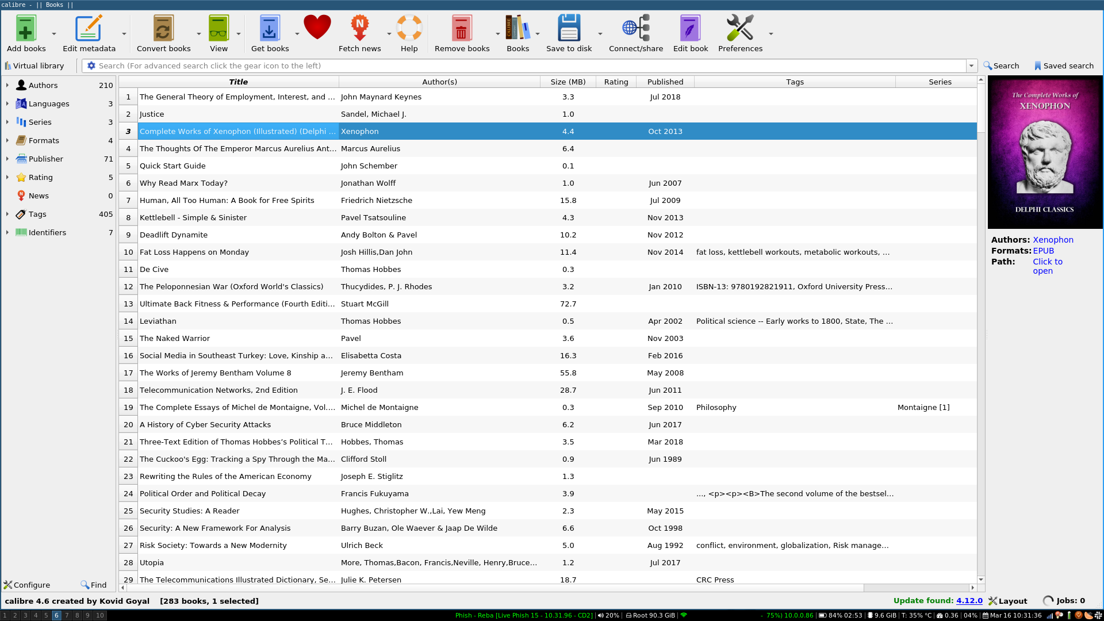The width and height of the screenshot is (1104, 621).
Task: Click Find in tag browser
Action: point(94,585)
